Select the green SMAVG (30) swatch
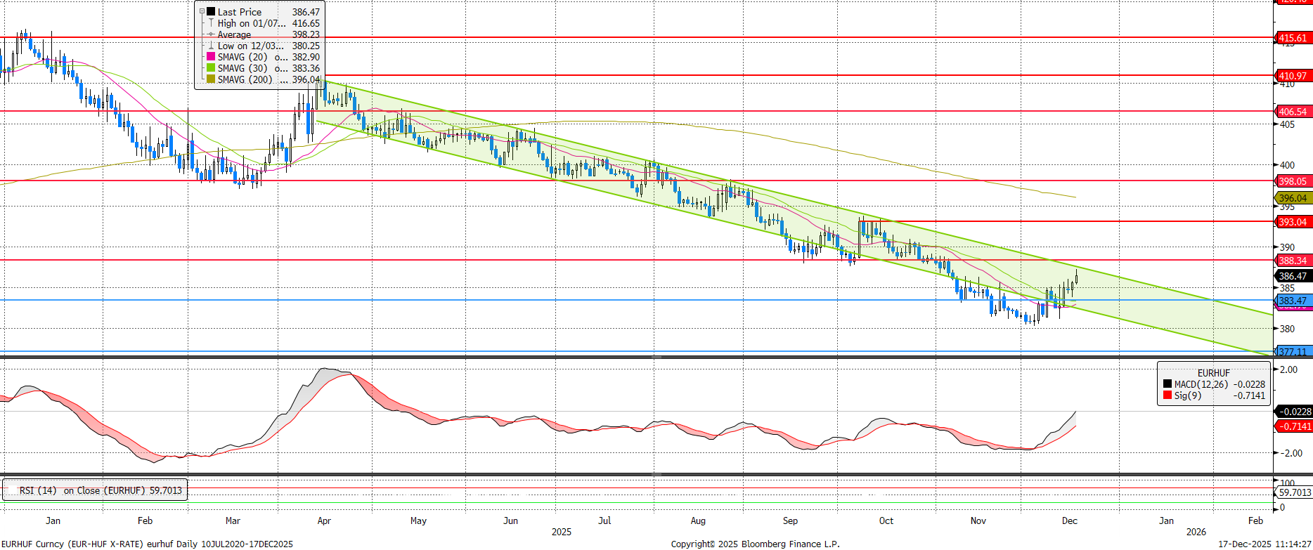The width and height of the screenshot is (1313, 550). (211, 68)
